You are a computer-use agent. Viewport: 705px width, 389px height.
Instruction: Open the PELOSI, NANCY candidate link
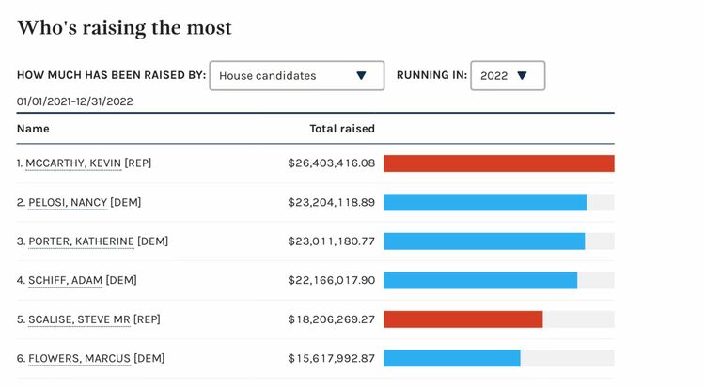[x=68, y=202]
